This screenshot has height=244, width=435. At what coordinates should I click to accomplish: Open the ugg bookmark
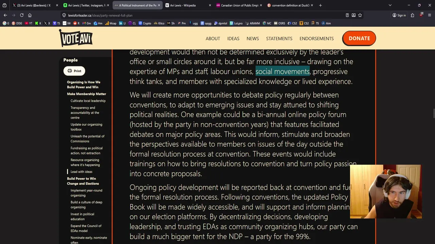click(193, 23)
